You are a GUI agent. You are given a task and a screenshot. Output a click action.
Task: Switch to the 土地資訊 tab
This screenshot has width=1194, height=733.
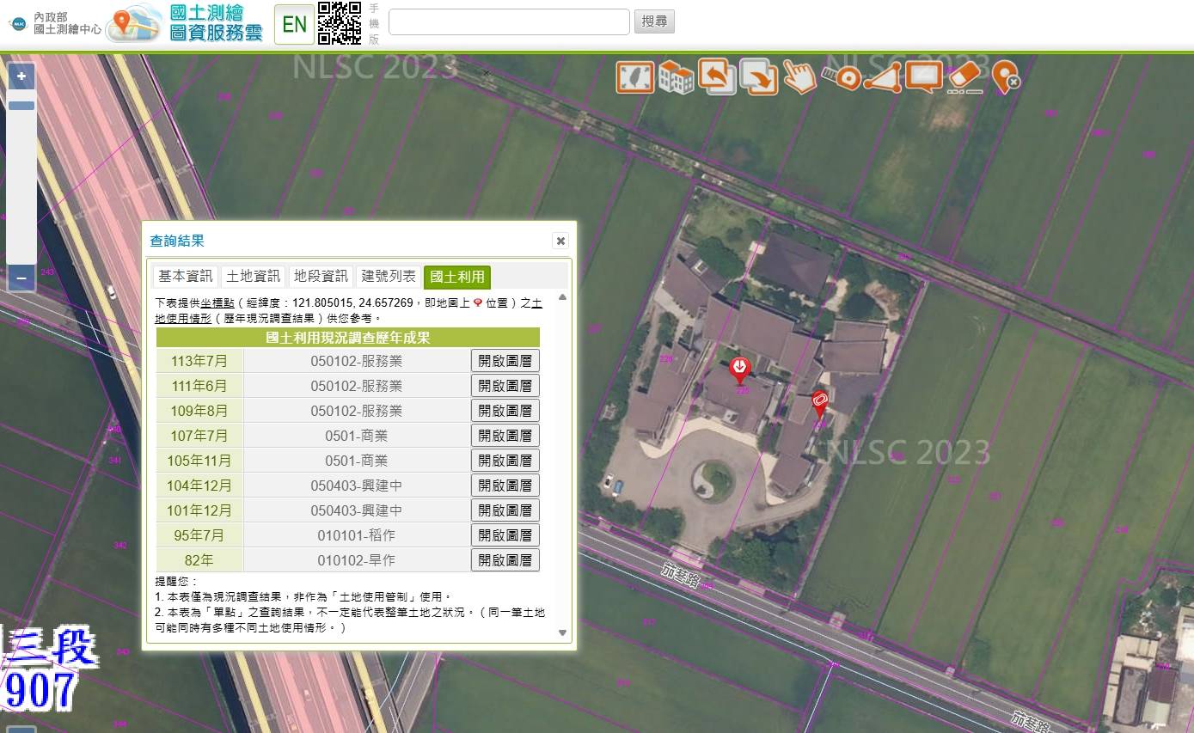(x=254, y=277)
